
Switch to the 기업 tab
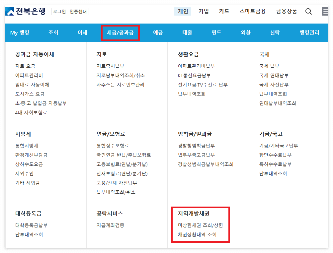click(x=203, y=11)
